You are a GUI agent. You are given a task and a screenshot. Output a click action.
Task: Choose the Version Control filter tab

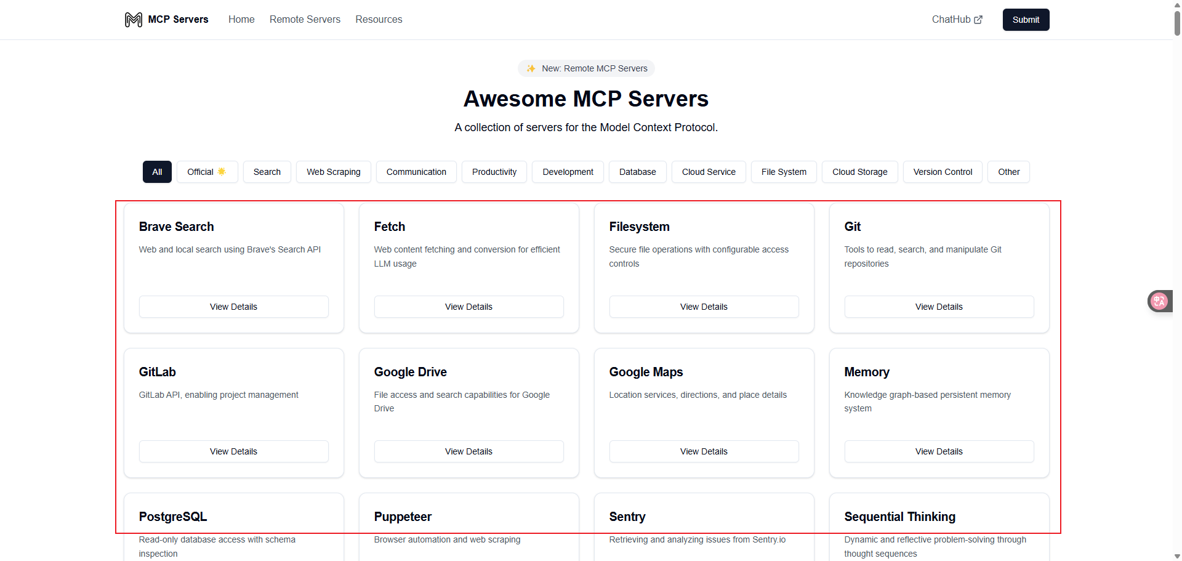click(x=943, y=172)
